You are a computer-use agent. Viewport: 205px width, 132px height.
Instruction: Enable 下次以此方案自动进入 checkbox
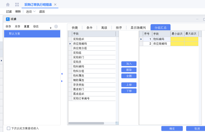(8, 128)
